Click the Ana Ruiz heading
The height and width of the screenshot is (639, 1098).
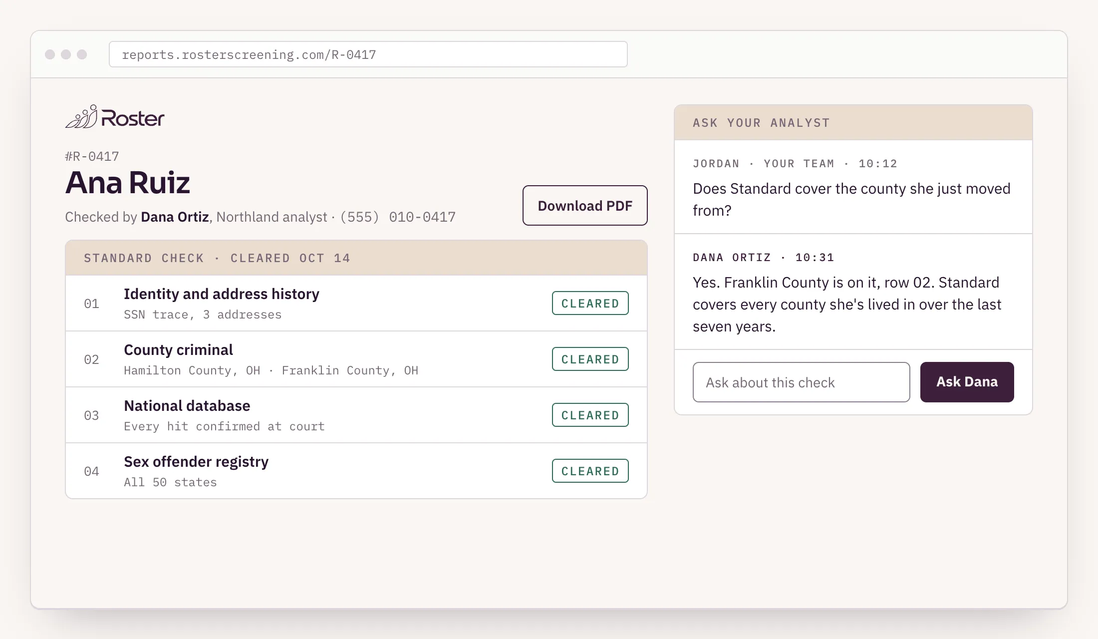coord(127,183)
